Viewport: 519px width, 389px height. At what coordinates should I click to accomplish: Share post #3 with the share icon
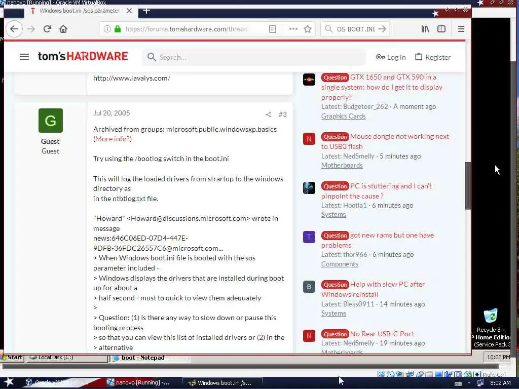(269, 114)
